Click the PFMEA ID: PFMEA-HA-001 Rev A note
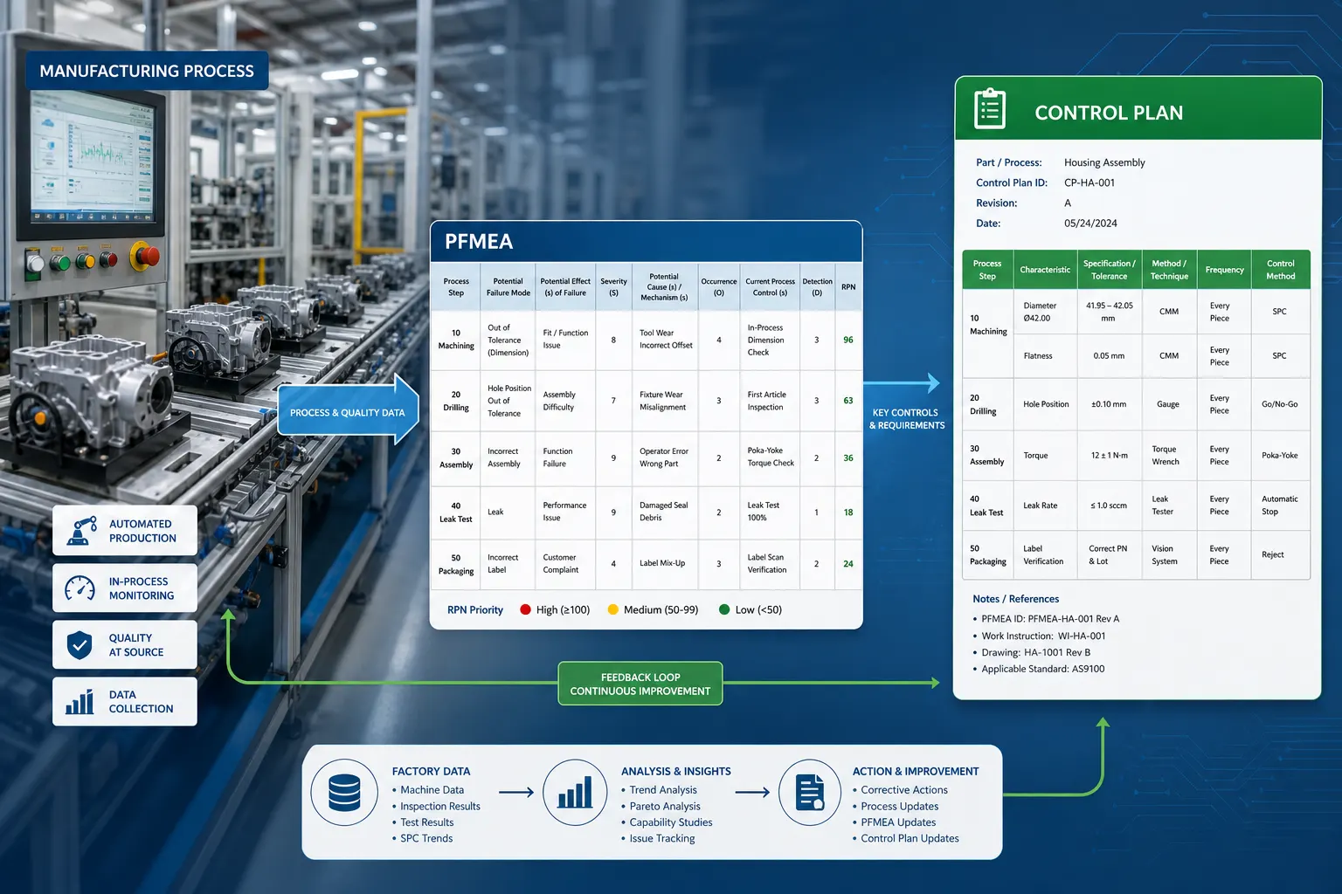 (1050, 619)
